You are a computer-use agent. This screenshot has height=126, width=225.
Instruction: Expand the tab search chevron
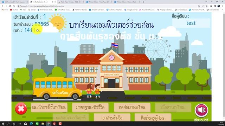[x=206, y=2]
